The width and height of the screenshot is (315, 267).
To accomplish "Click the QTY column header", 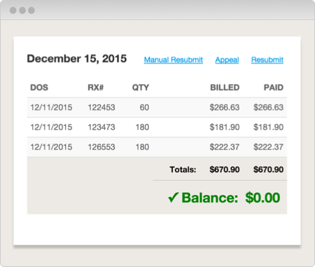I will 141,88.
